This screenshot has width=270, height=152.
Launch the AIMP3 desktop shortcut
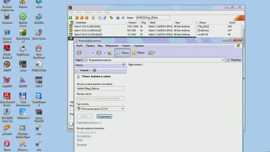pos(7,66)
